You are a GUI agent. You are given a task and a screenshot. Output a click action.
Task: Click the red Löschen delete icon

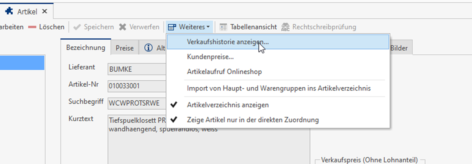tap(32, 27)
